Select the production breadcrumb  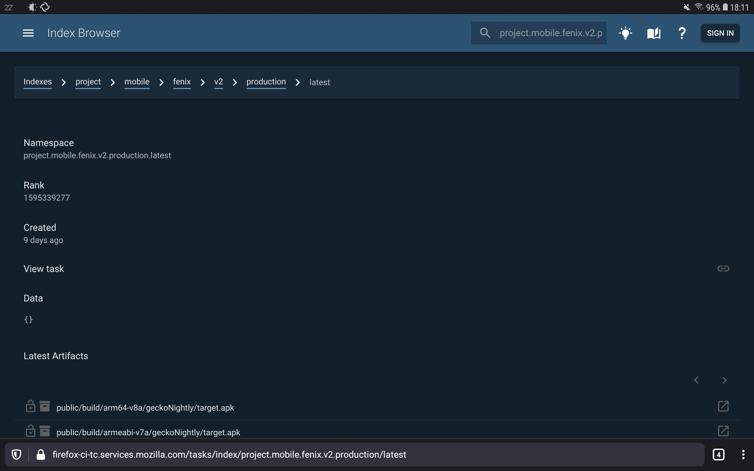click(x=266, y=82)
